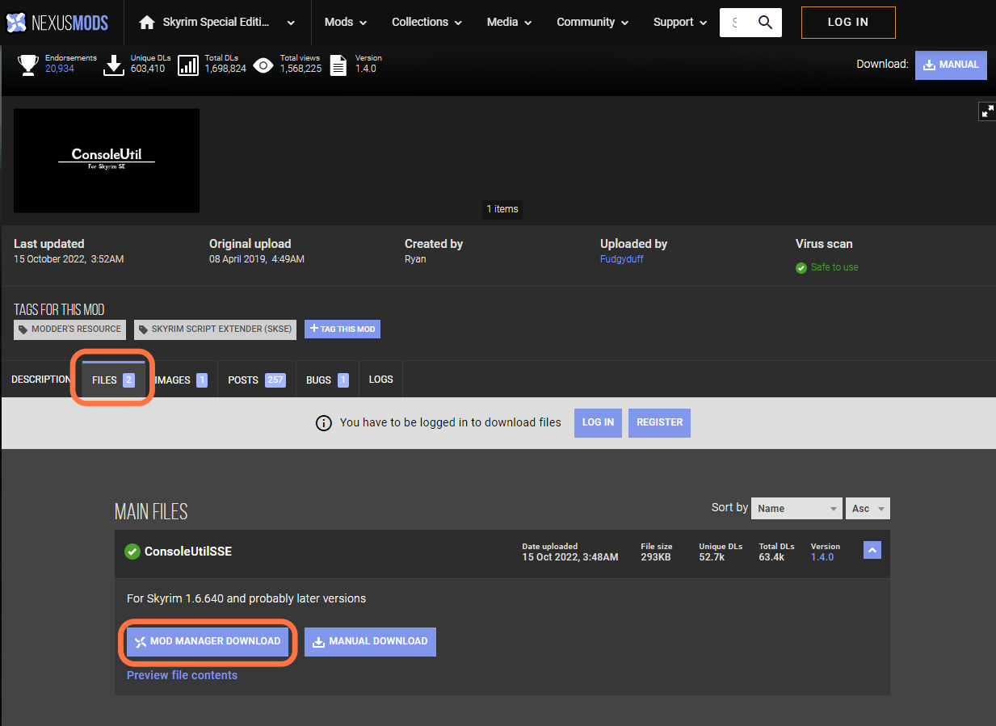Select the Skyrim Script Extender (SKSE) tag
996x726 pixels.
216,329
